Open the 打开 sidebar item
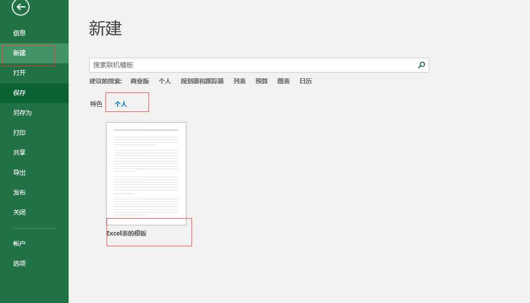The height and width of the screenshot is (303, 530). pos(34,73)
